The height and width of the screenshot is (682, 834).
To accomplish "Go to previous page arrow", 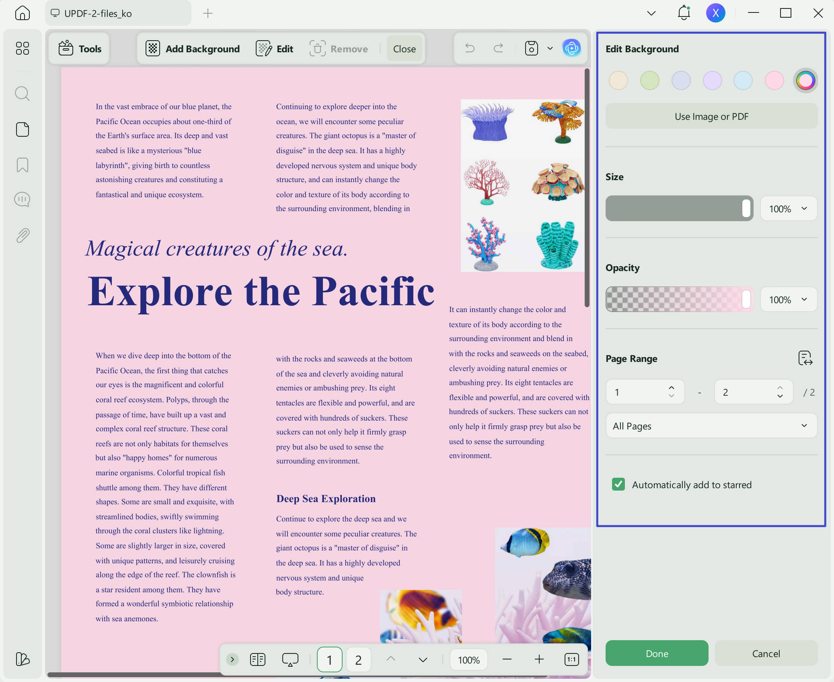I will click(391, 659).
